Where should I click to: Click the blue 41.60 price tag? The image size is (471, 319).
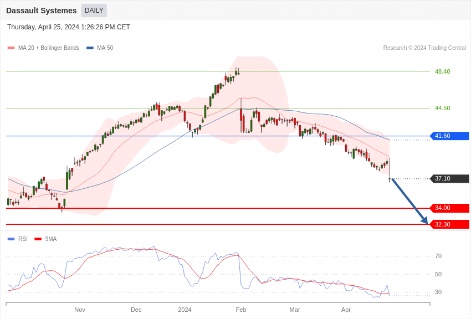449,136
